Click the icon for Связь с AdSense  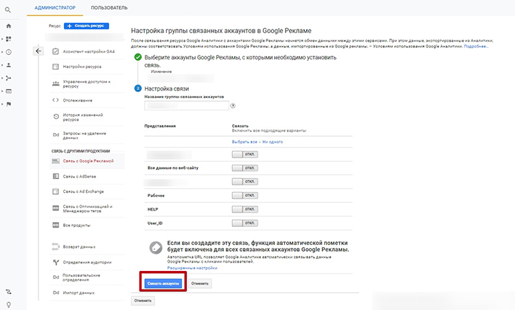click(x=56, y=176)
